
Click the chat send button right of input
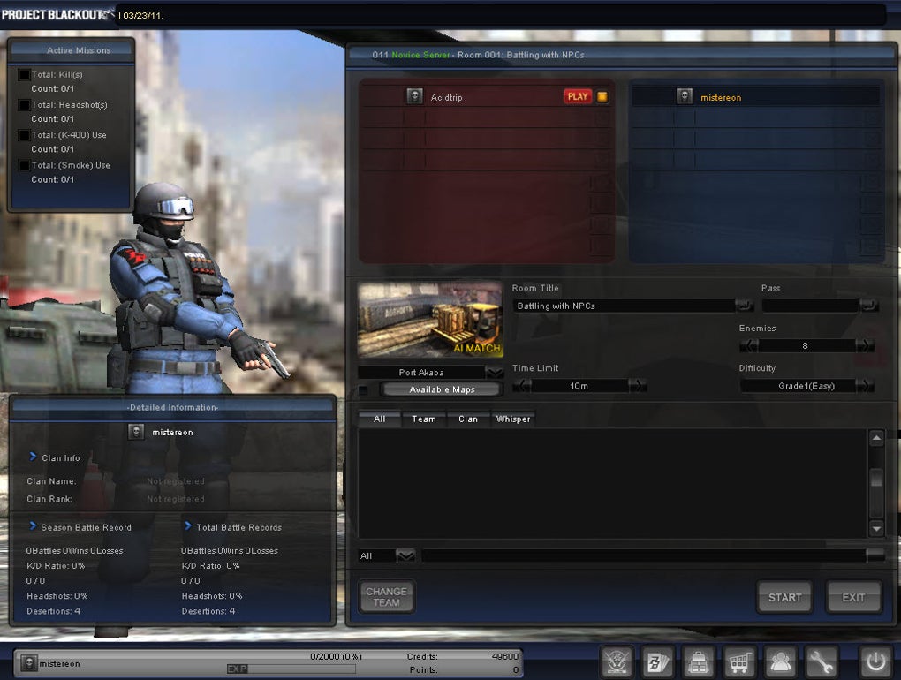[875, 555]
